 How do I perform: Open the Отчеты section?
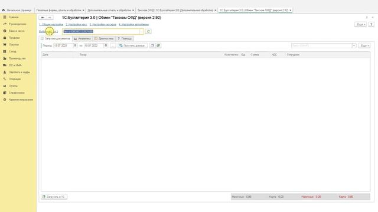coord(13,86)
